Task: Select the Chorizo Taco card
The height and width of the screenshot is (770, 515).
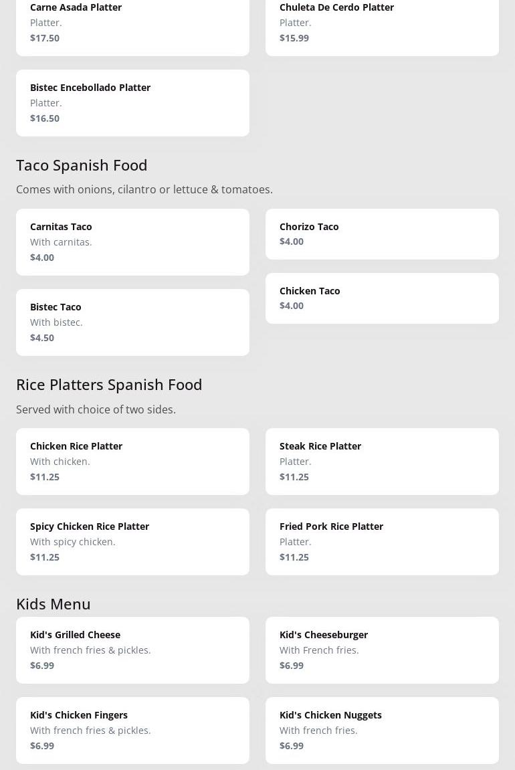Action: point(382,234)
